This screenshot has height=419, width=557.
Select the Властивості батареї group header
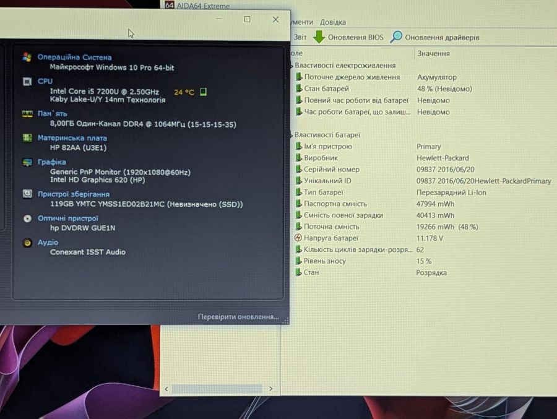coord(327,135)
